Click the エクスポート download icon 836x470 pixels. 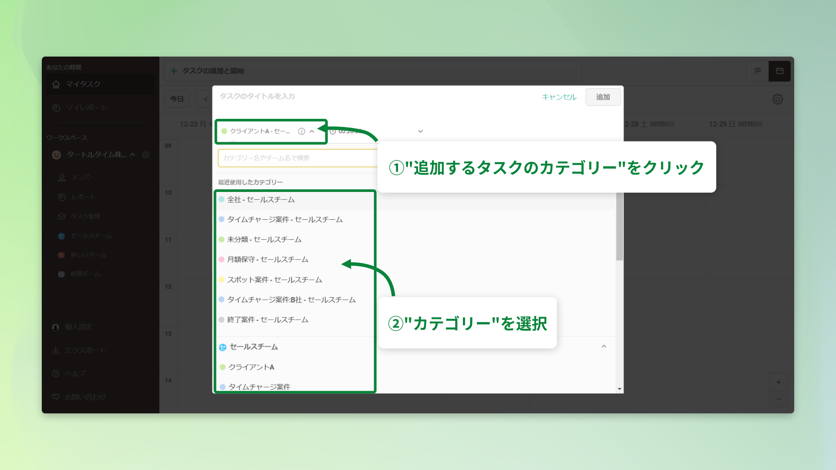(56, 350)
